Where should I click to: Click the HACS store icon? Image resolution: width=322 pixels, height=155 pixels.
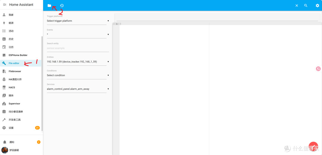point(4,87)
